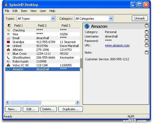Select the Visa entry name
The height and width of the screenshot is (125, 153).
pyautogui.click(x=15, y=34)
